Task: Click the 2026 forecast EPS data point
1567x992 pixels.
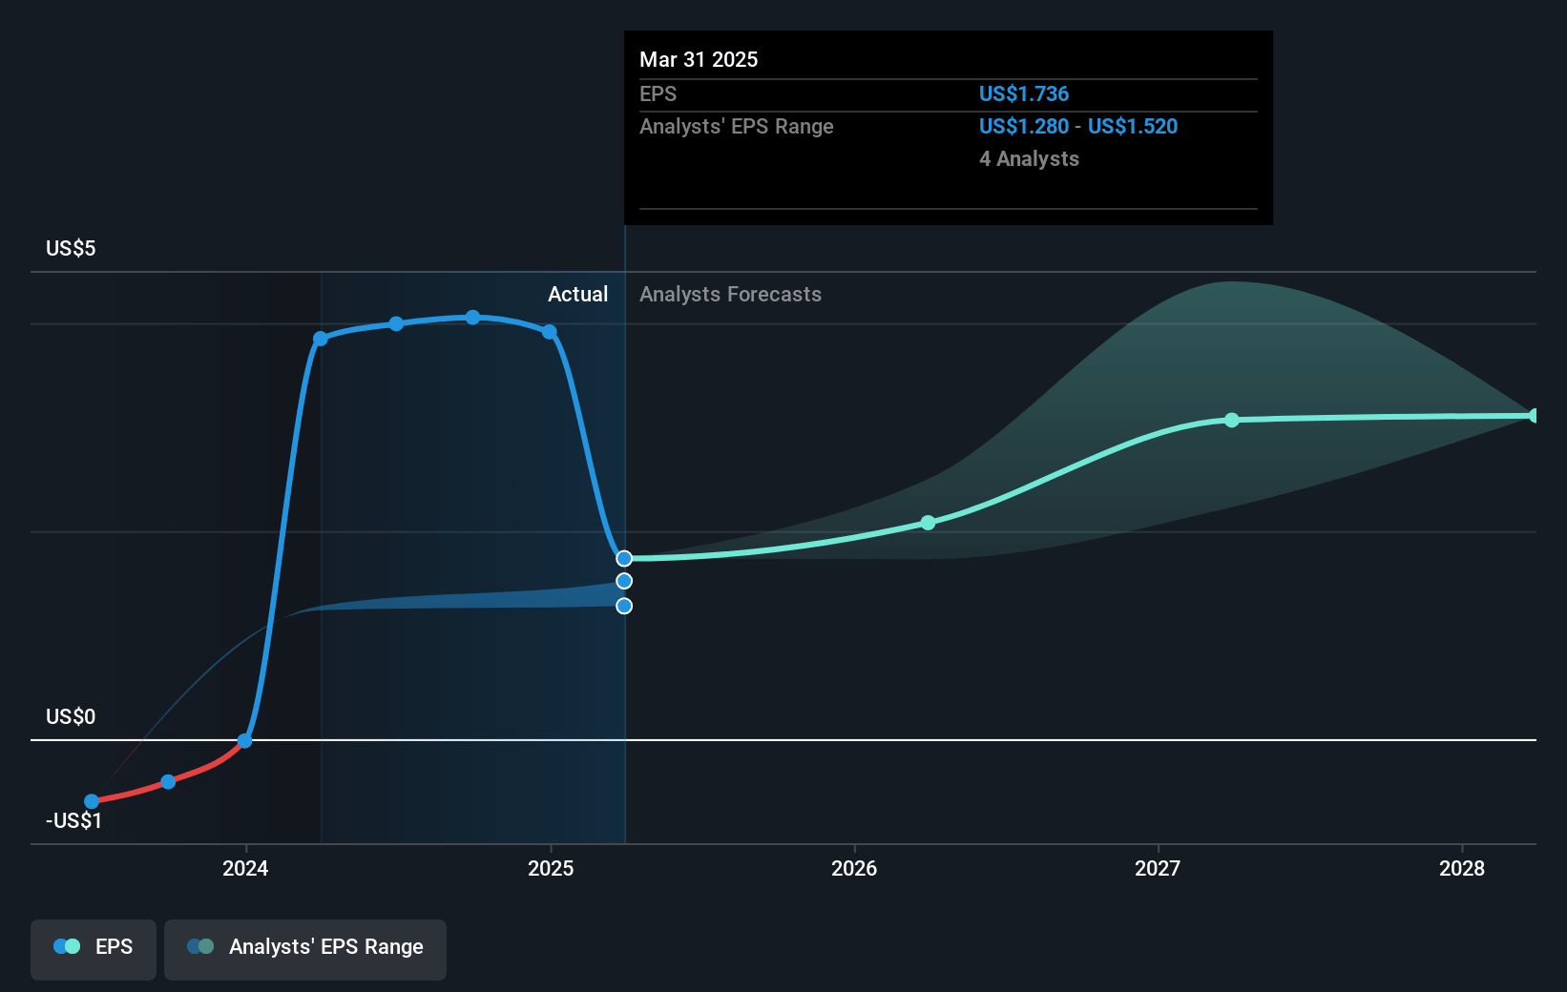Action: [929, 523]
